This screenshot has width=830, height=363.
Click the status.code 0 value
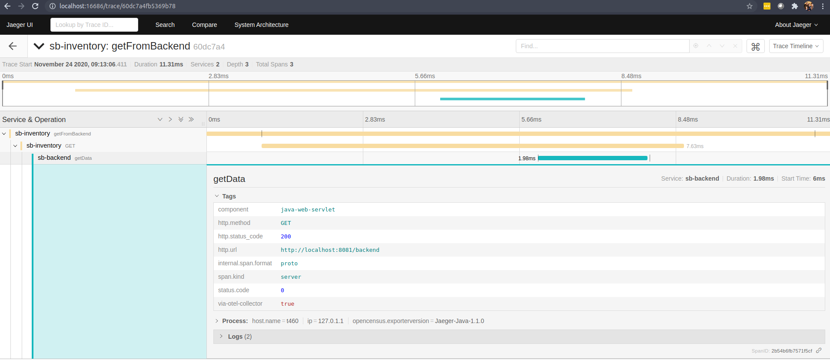click(x=282, y=290)
